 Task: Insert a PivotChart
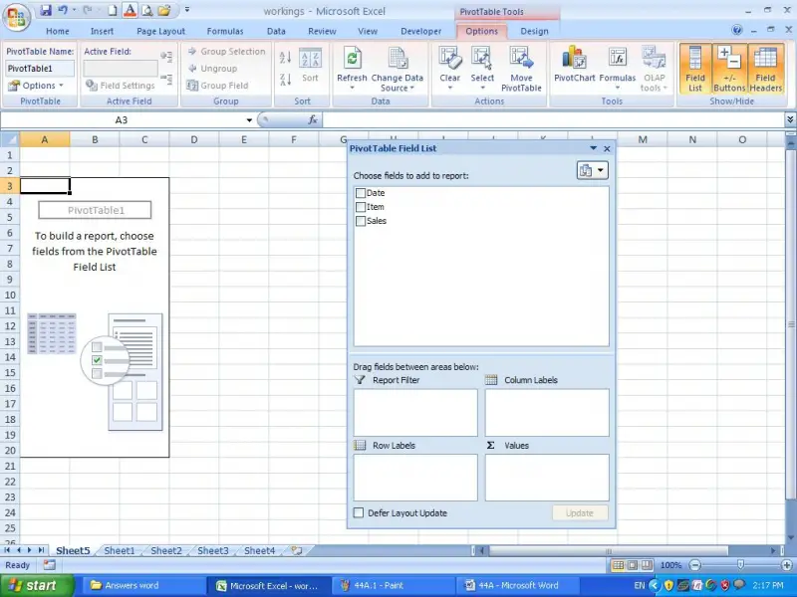click(575, 64)
